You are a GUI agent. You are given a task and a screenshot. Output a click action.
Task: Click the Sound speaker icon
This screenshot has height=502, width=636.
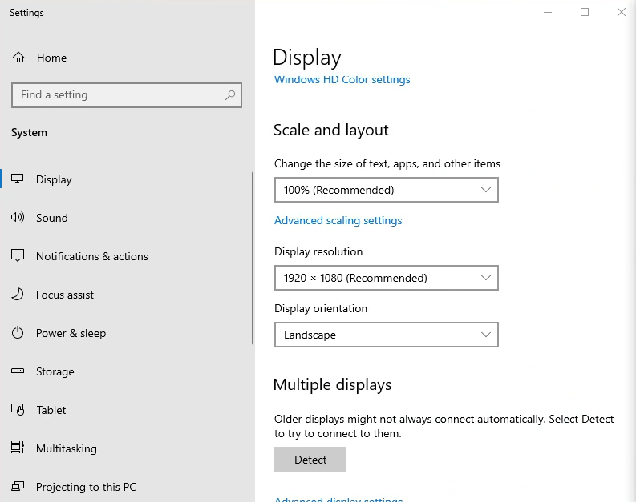tap(18, 218)
